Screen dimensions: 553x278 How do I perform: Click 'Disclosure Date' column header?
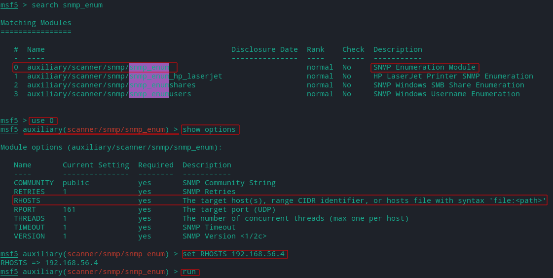coord(264,49)
